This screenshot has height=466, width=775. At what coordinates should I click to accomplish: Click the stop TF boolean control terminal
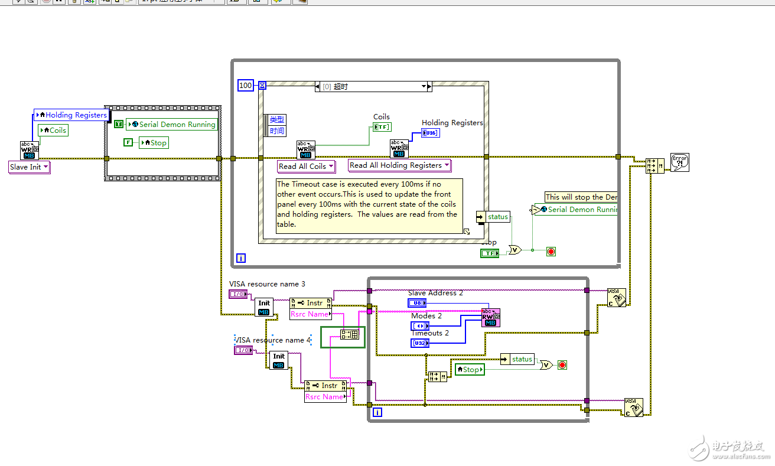pos(490,253)
